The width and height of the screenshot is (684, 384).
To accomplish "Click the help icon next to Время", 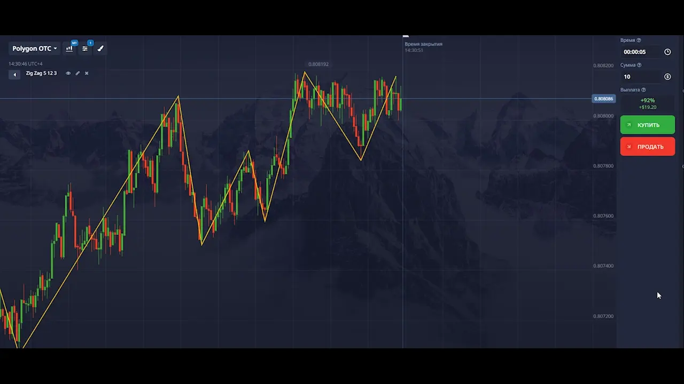I will tap(639, 41).
